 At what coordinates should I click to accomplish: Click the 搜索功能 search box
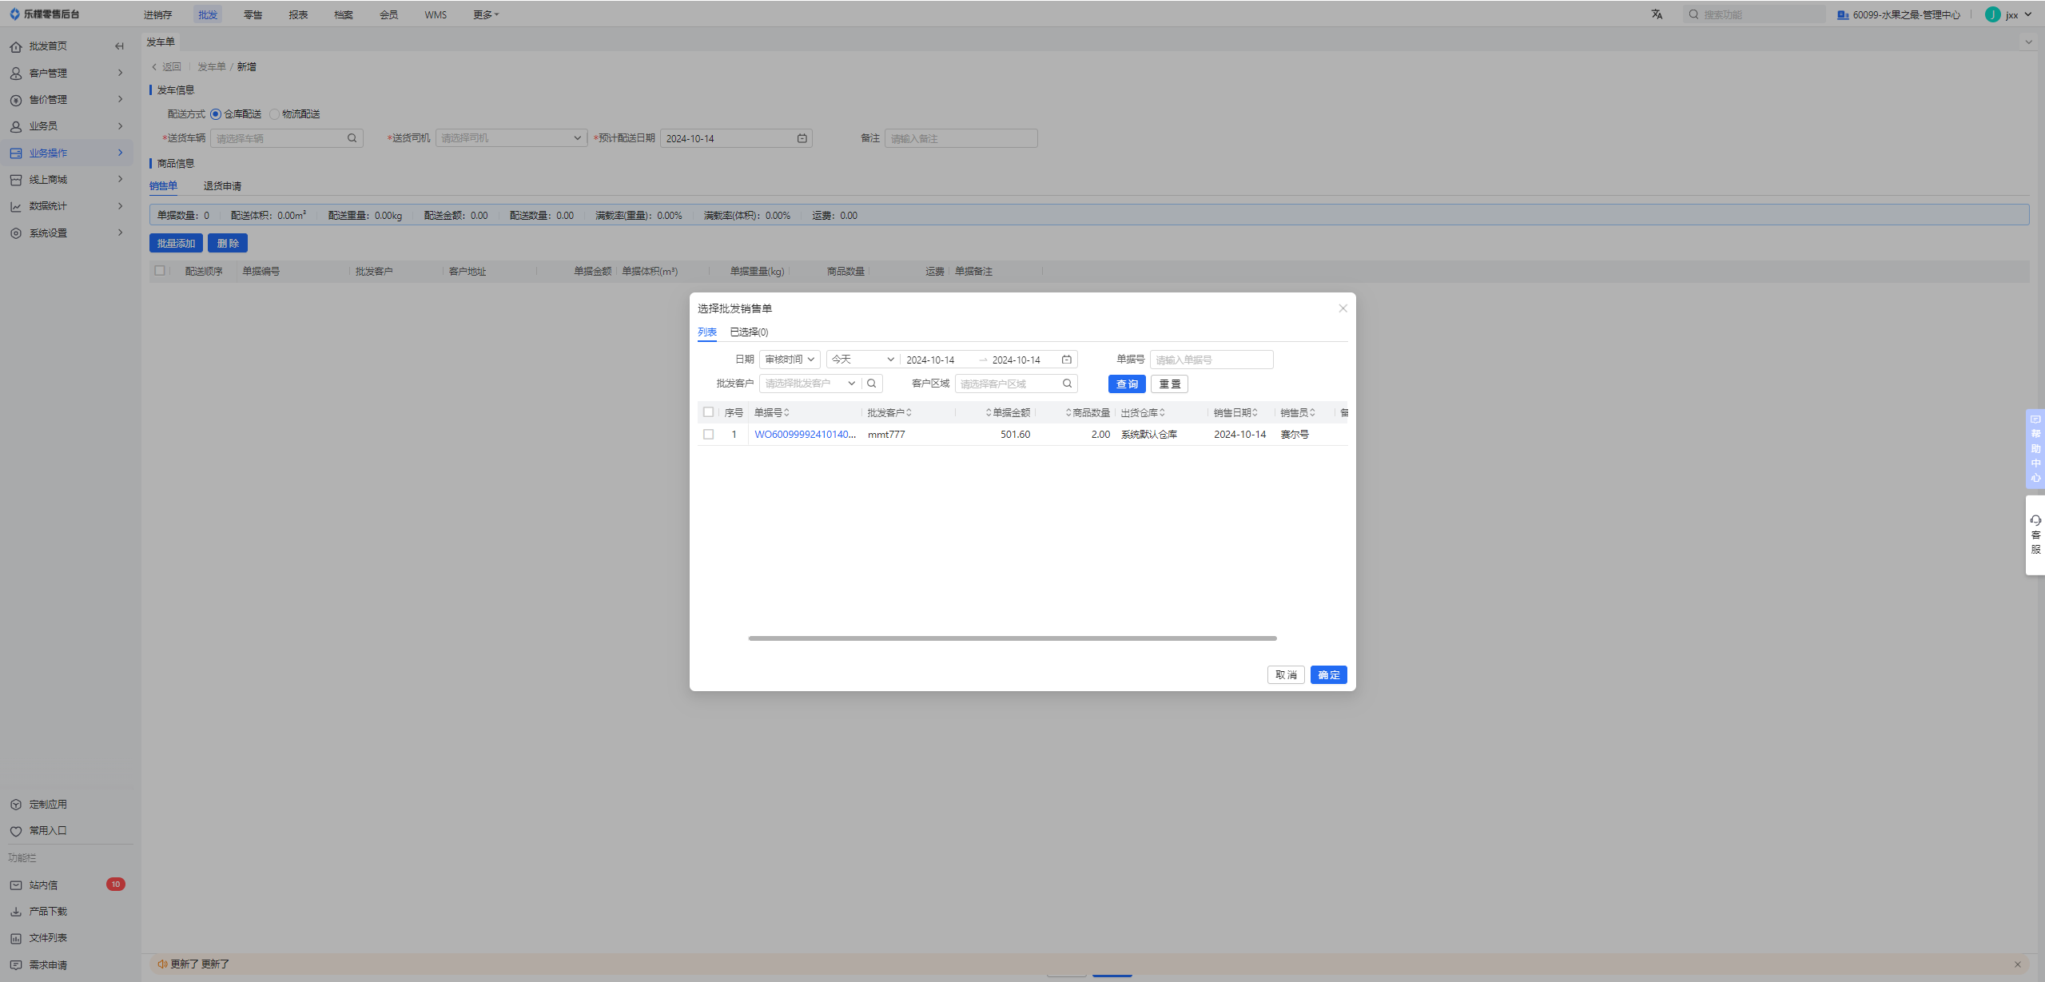(x=1754, y=14)
